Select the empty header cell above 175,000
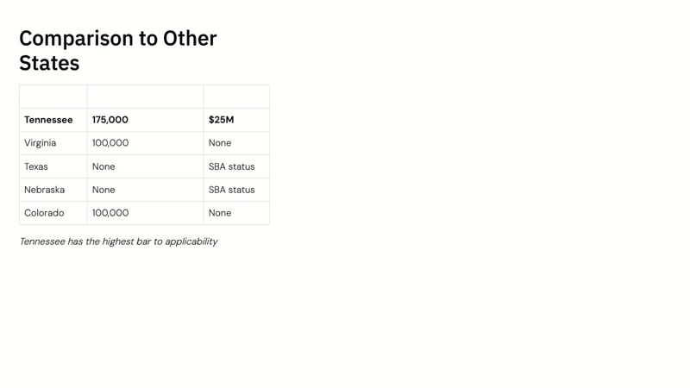This screenshot has width=690, height=388. 145,97
